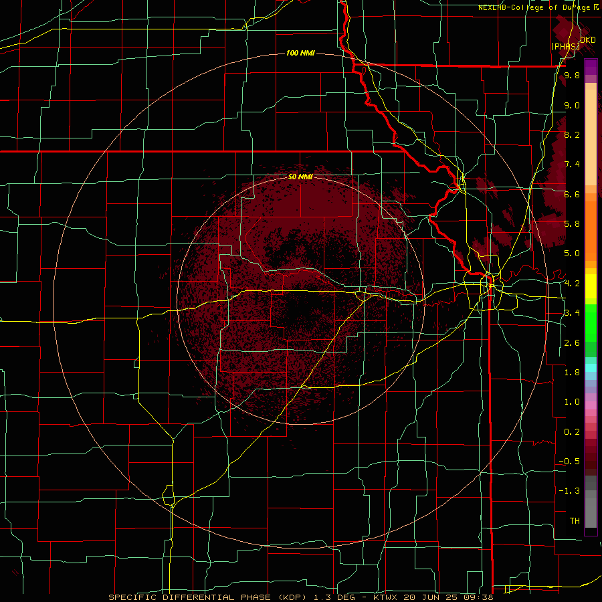
Task: Click the 5.0 scale value
Action: 572,254
